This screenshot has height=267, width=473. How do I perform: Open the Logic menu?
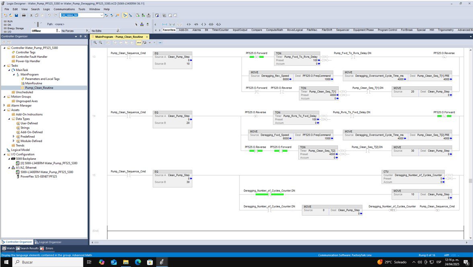pyautogui.click(x=47, y=9)
